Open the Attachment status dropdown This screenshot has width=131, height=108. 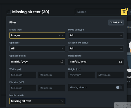point(96,48)
